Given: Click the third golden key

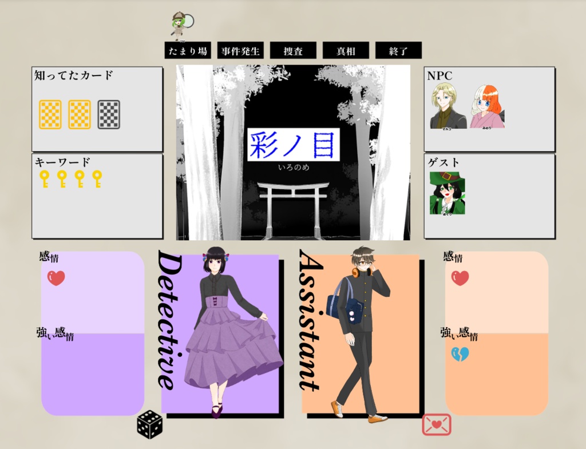Looking at the screenshot, I should click(80, 179).
